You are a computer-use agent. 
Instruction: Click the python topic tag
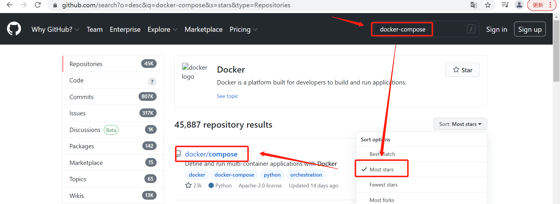point(272,175)
